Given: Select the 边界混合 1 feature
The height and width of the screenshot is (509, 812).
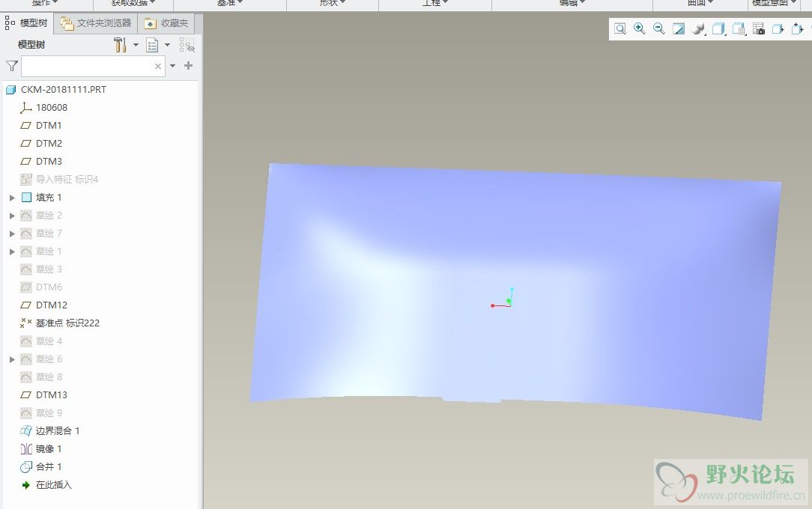Looking at the screenshot, I should point(58,431).
